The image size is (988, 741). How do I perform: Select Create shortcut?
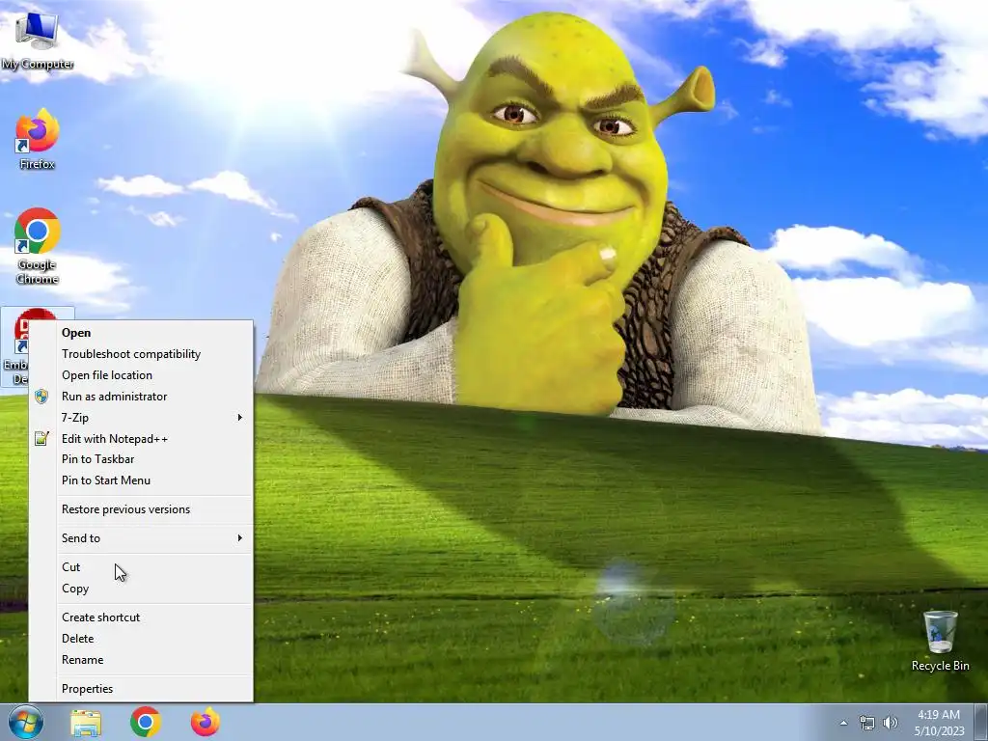(141, 617)
